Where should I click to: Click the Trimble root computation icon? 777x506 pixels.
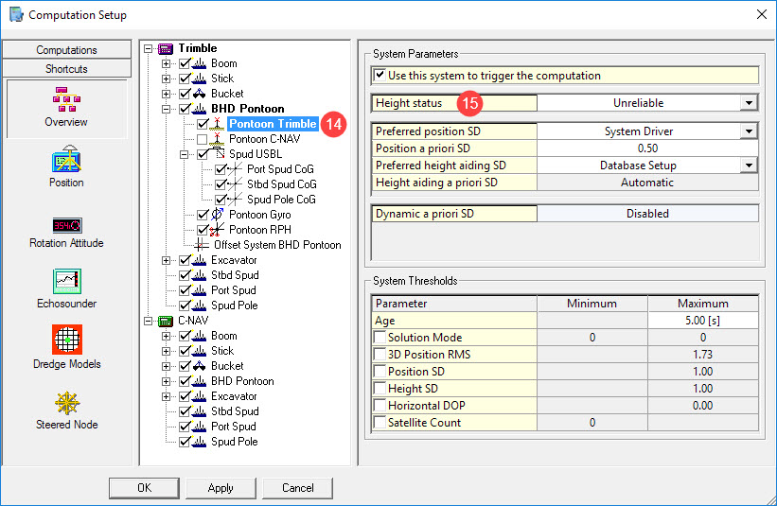(x=166, y=48)
